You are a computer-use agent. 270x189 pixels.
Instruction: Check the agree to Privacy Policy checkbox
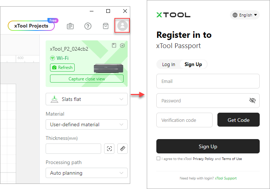click(158, 159)
